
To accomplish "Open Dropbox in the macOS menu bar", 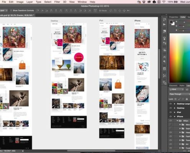I will click(x=144, y=2).
